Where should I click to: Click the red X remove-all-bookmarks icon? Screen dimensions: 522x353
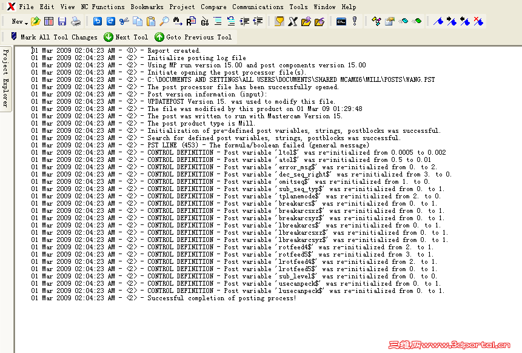click(479, 21)
